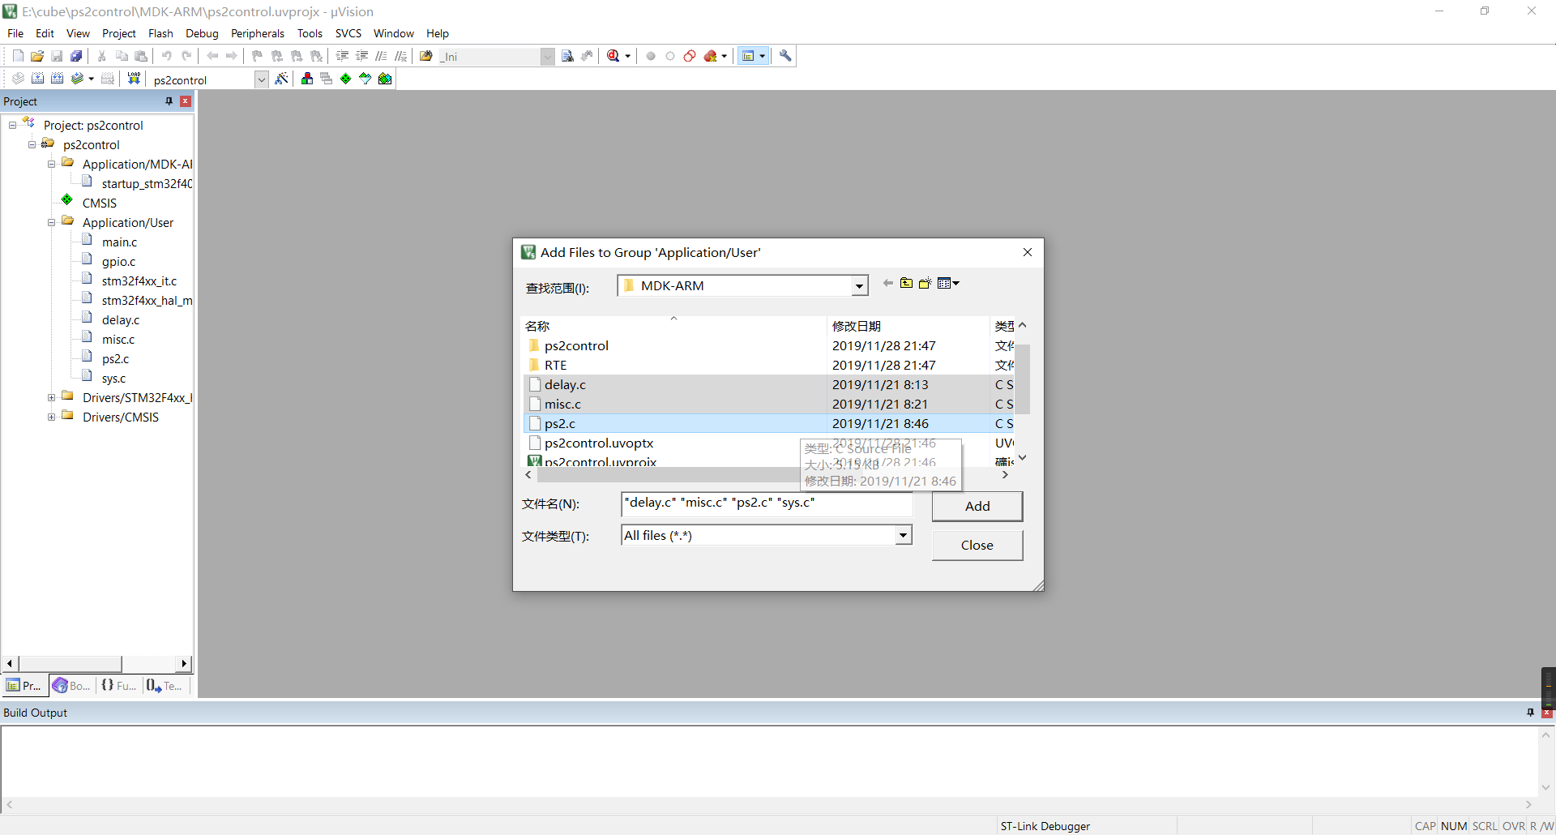1556x835 pixels.
Task: Open the _Ini find text dropdown
Action: [x=548, y=57]
